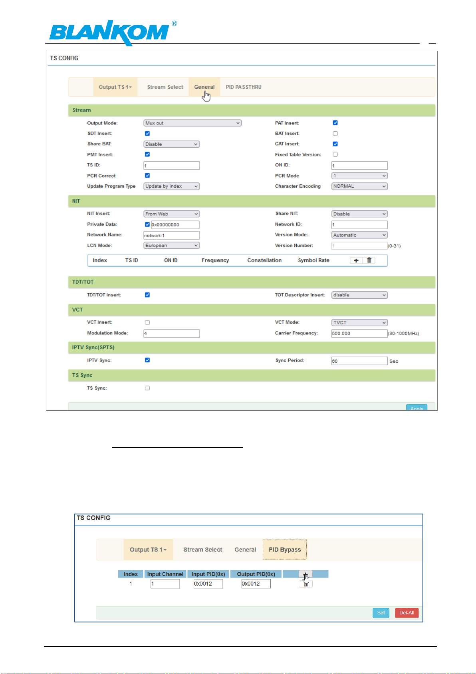The width and height of the screenshot is (476, 674).
Task: Click the Modulation Mode field
Action: tap(172, 334)
